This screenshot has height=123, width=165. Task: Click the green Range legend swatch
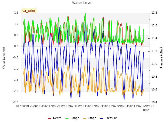[67, 118]
